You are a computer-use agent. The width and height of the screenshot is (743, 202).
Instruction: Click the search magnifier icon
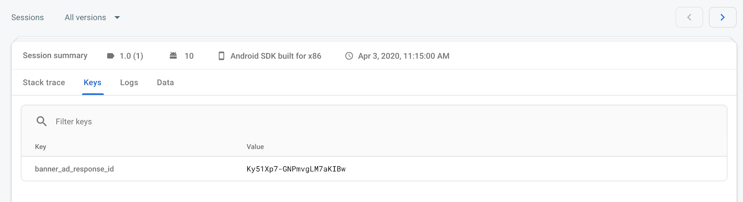click(x=42, y=121)
